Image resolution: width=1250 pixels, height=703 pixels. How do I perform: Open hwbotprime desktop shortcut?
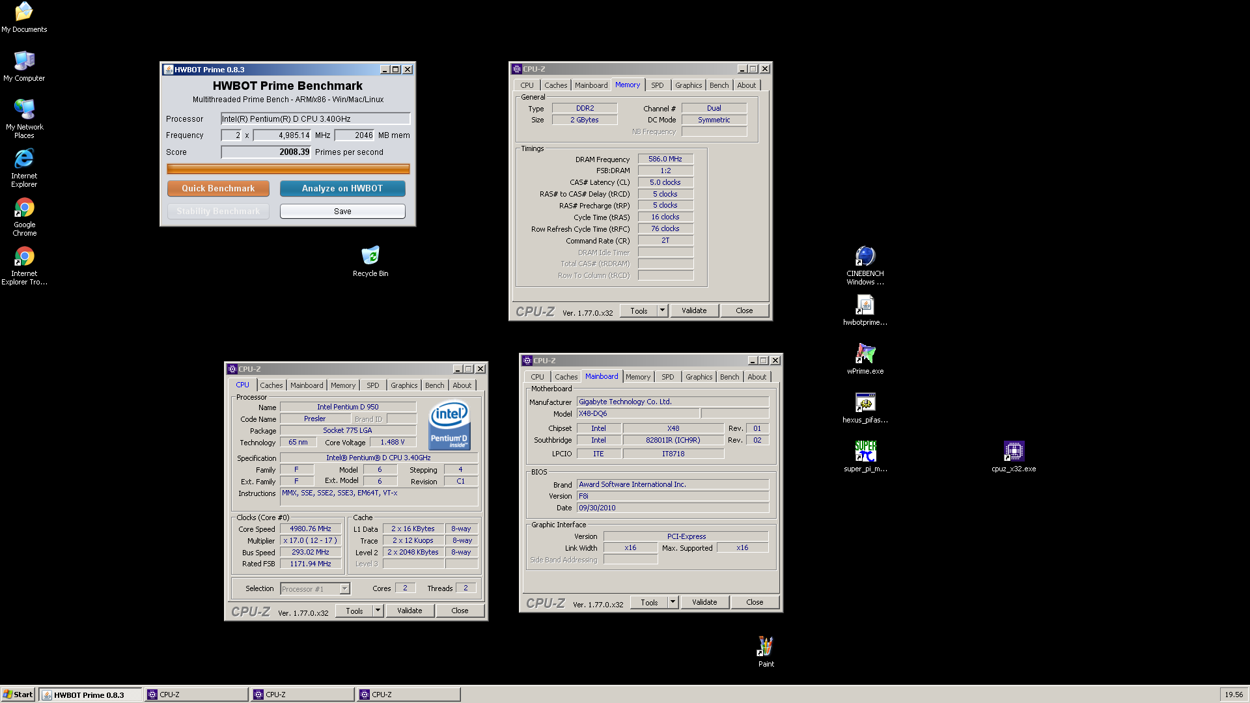(865, 310)
